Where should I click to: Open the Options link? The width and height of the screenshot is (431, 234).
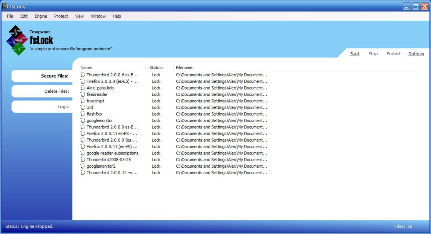click(416, 54)
